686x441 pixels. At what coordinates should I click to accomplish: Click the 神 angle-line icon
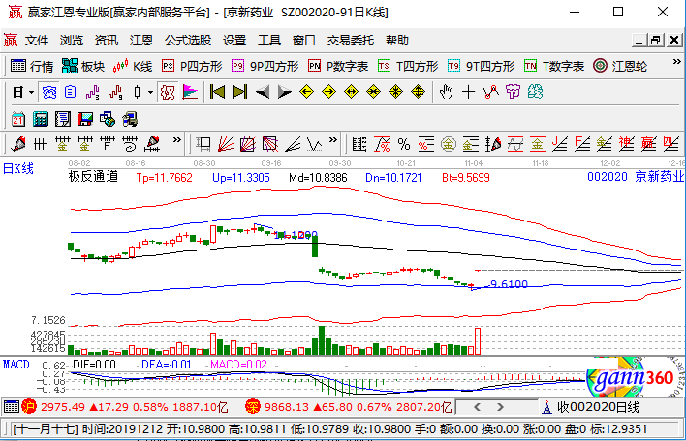627,144
